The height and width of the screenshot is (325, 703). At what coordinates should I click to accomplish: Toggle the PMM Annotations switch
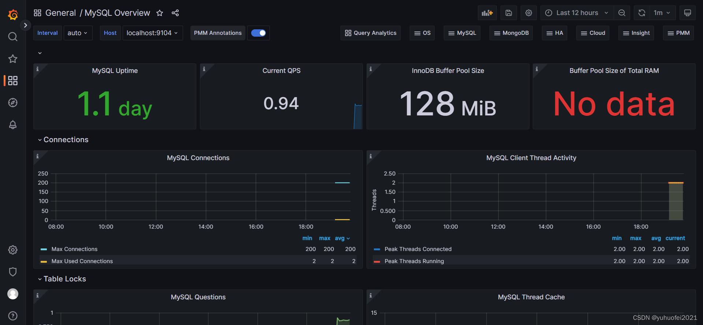coord(258,33)
